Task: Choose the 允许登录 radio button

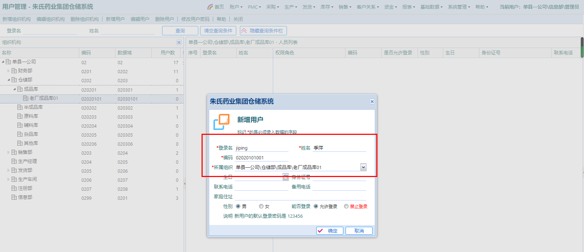Action: 316,207
